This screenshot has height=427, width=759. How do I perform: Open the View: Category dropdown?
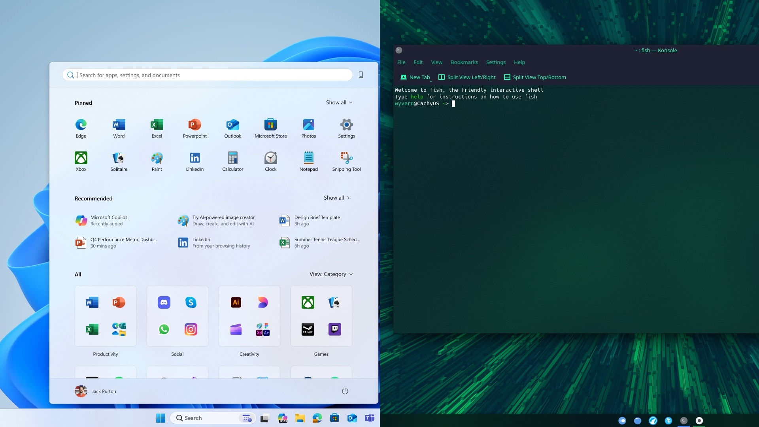click(x=331, y=274)
